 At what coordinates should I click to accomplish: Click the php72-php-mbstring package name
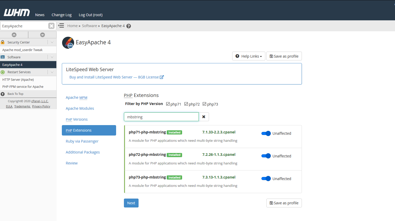tap(147, 155)
